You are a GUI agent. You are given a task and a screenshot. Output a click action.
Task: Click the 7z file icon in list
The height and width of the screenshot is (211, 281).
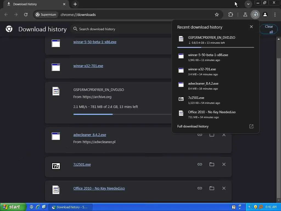tap(56, 166)
